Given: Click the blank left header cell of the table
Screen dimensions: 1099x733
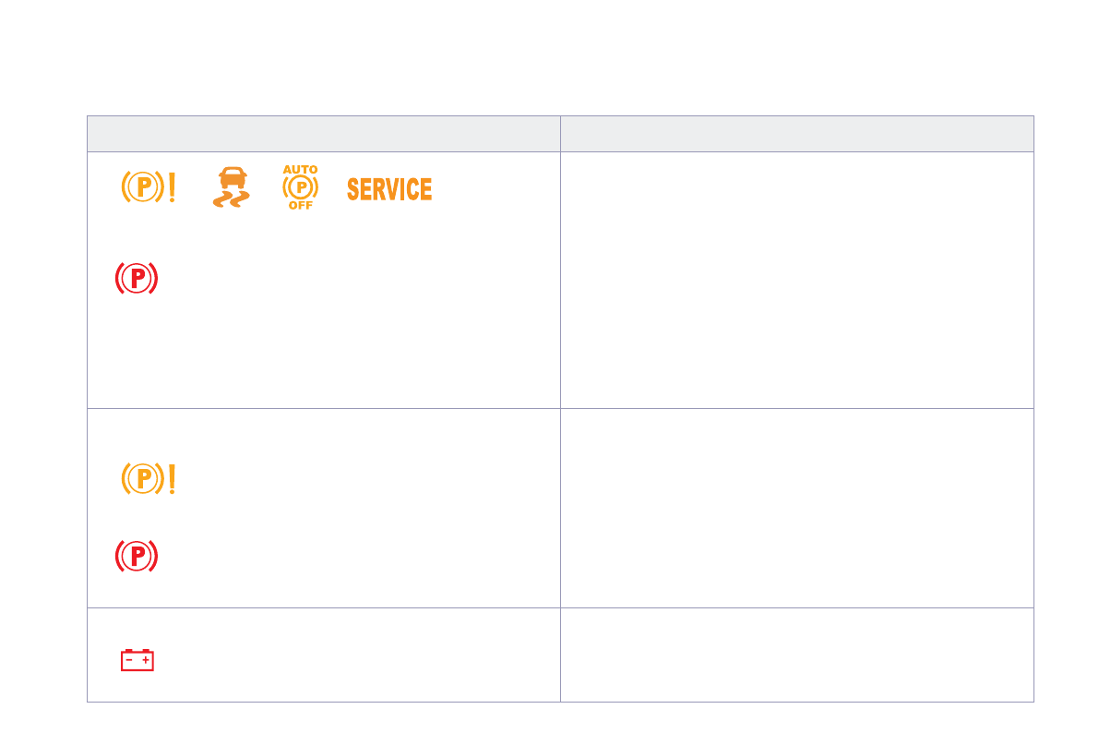Looking at the screenshot, I should (323, 134).
